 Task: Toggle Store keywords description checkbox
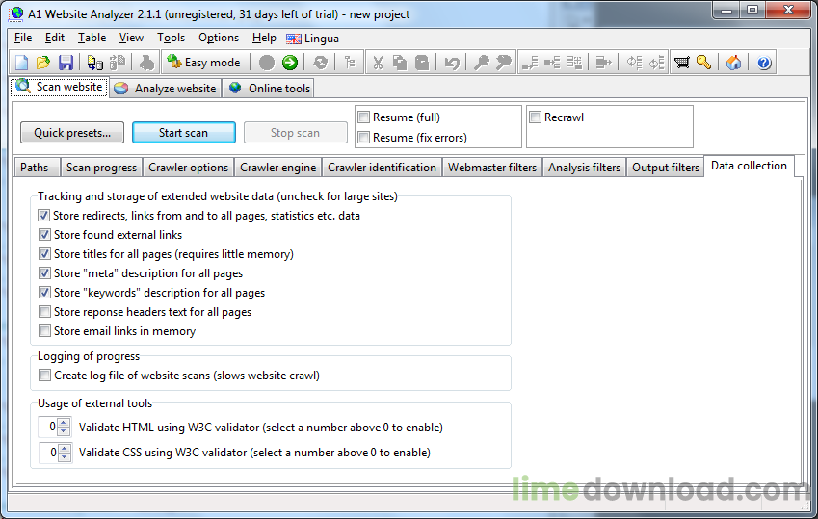tap(45, 293)
